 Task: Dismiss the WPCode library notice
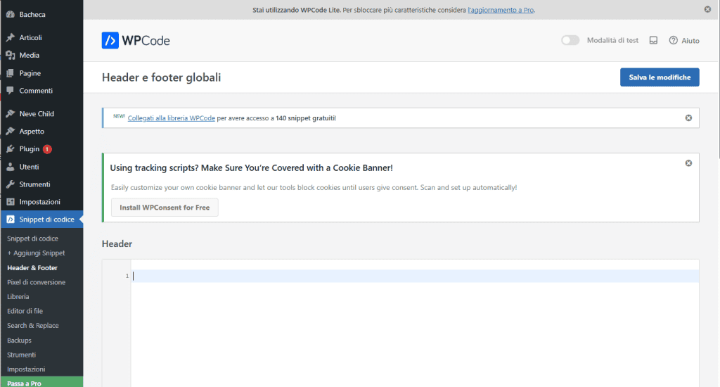688,118
